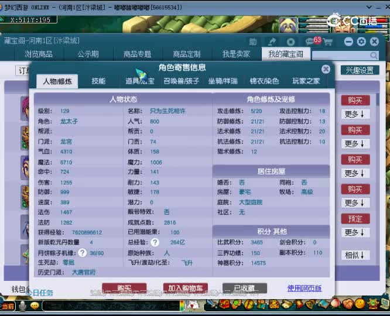Click 兴趣设置 button
This screenshot has height=316, width=390.
(x=360, y=70)
